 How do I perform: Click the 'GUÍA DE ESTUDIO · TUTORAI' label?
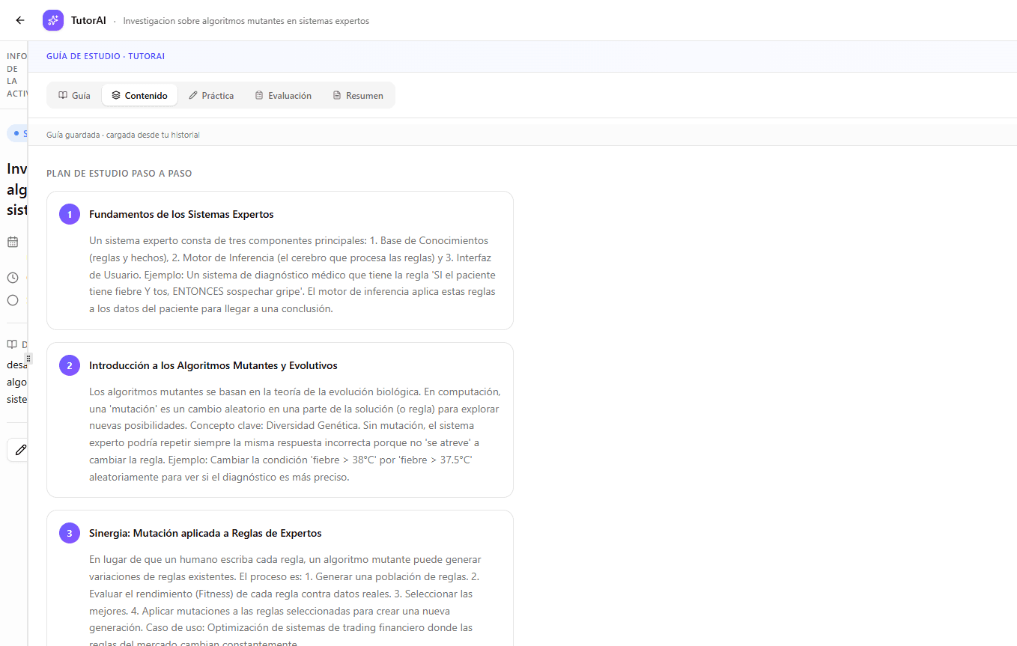(x=106, y=56)
